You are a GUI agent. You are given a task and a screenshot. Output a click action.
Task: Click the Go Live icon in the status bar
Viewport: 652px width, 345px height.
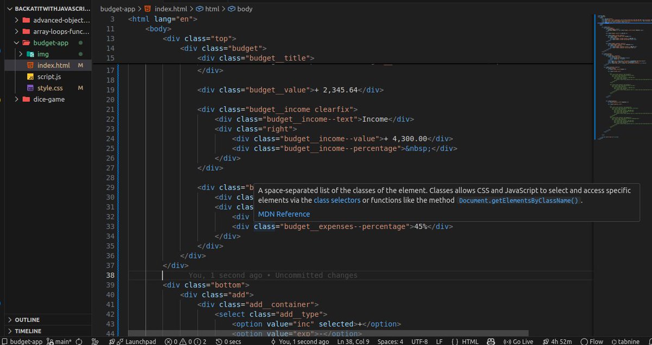tap(517, 342)
